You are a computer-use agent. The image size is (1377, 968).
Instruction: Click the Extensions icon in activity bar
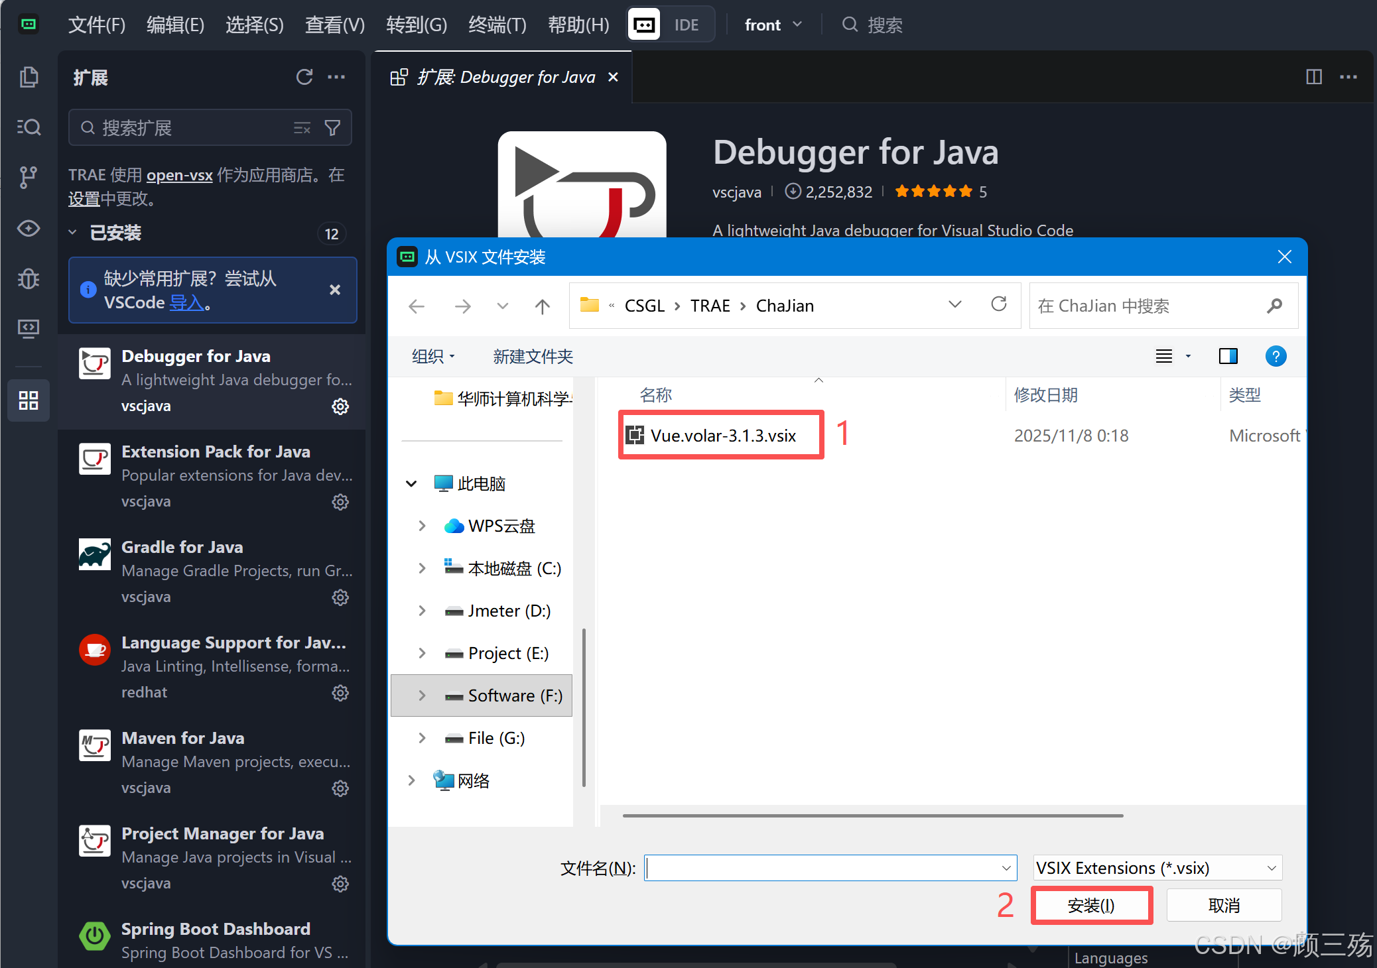tap(29, 400)
